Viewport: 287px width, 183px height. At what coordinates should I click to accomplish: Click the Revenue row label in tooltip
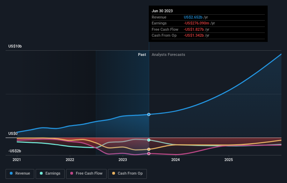coord(159,17)
